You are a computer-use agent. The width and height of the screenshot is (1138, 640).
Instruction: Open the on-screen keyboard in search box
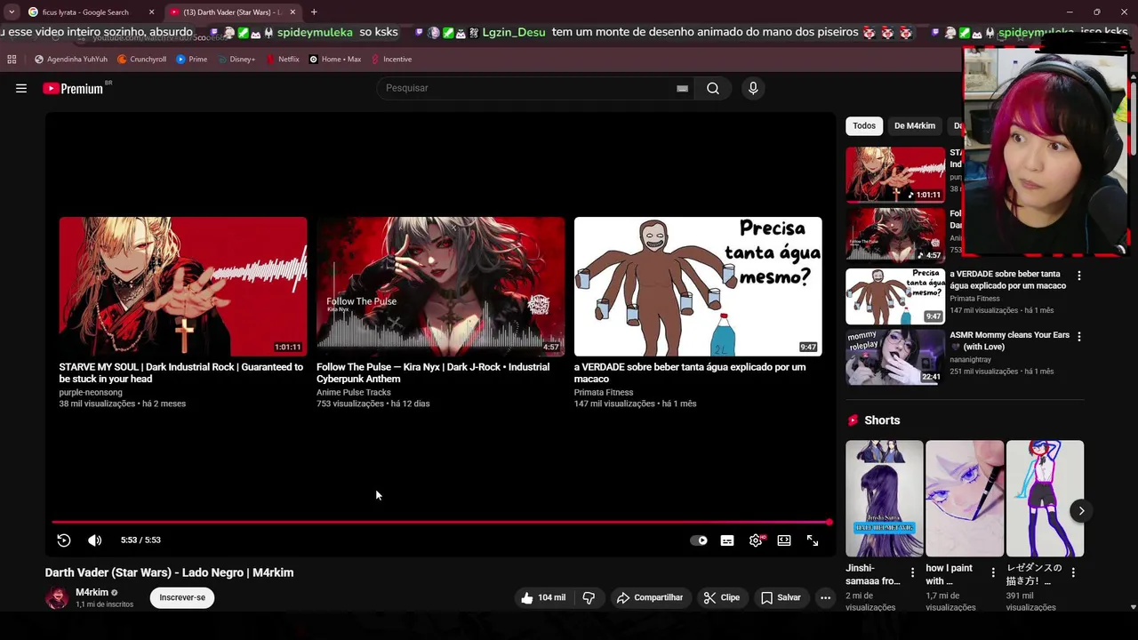(x=682, y=88)
